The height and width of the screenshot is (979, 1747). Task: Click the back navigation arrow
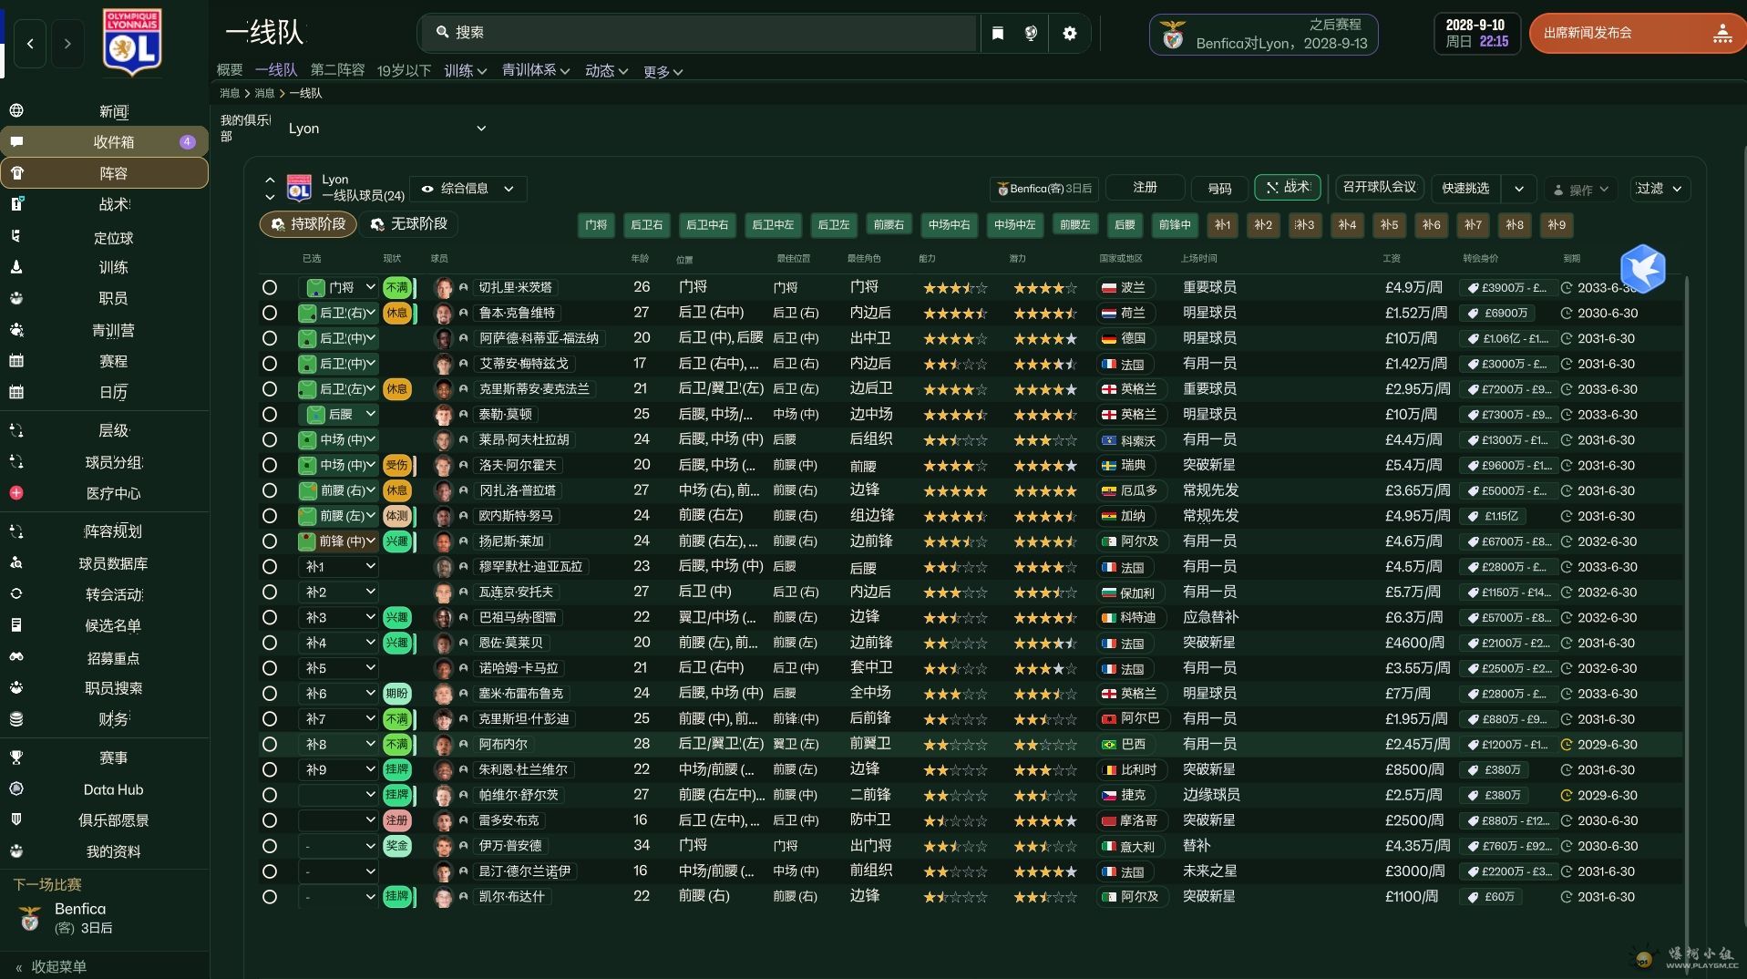[x=30, y=43]
